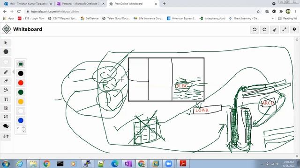
Task: Click the address bar URL
Action: 55,11
